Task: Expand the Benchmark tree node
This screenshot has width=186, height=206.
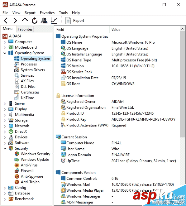Action: (x=5, y=199)
